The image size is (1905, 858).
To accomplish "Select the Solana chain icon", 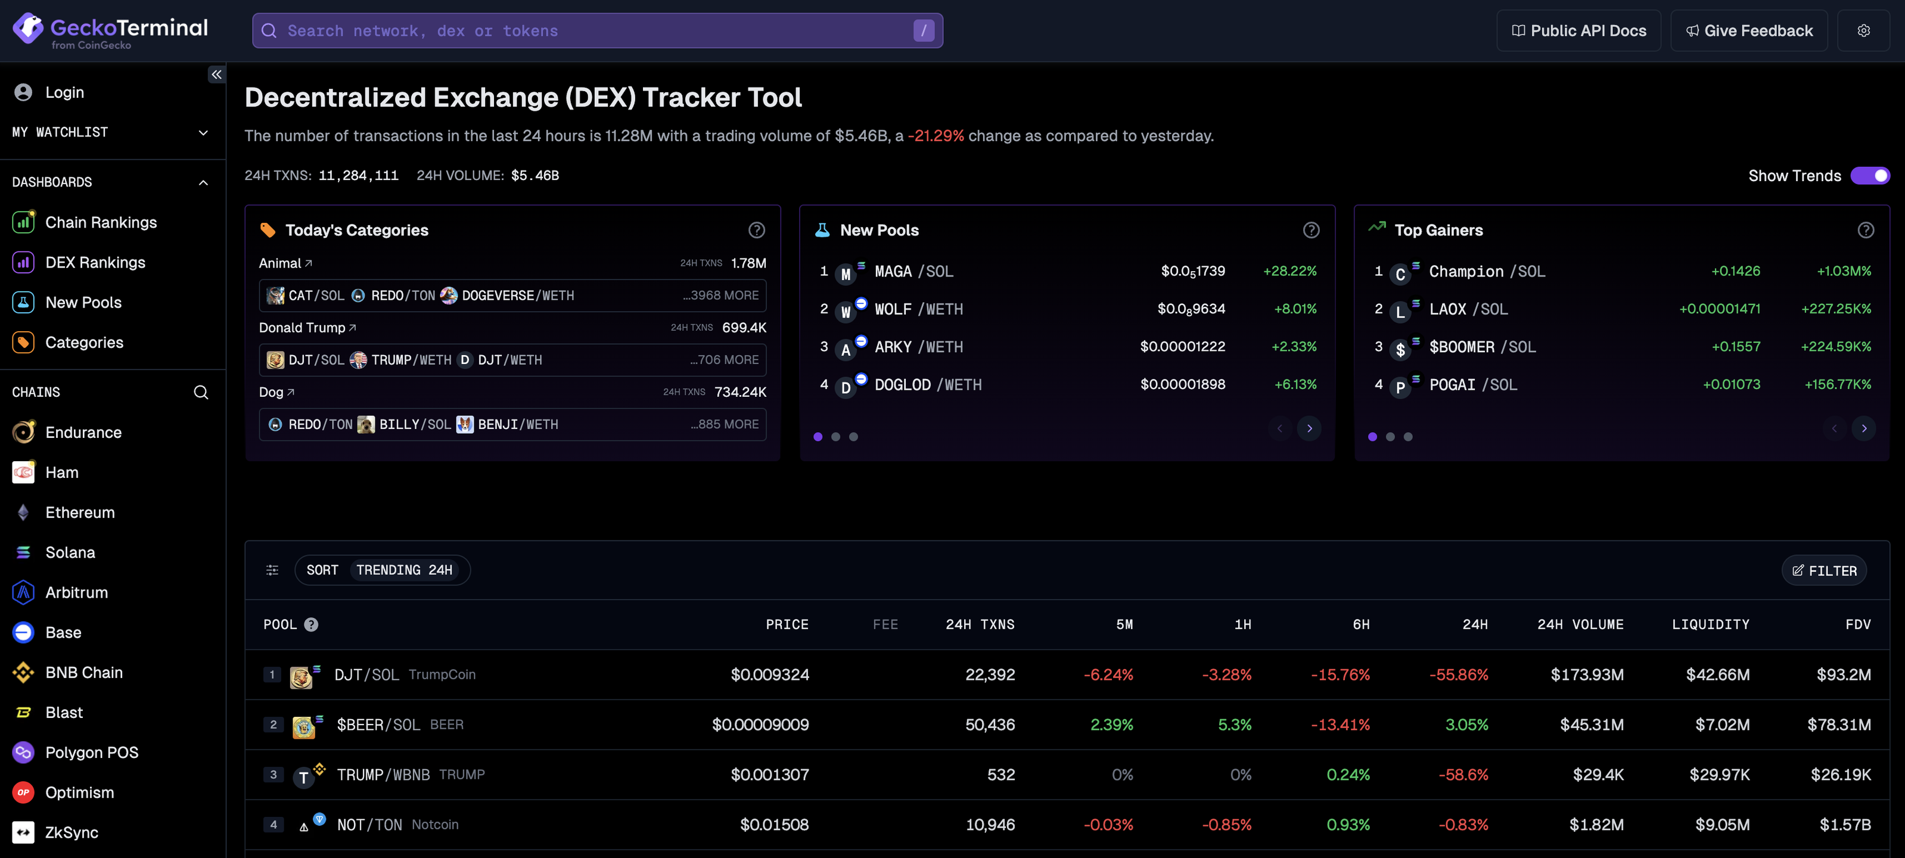I will [x=22, y=552].
